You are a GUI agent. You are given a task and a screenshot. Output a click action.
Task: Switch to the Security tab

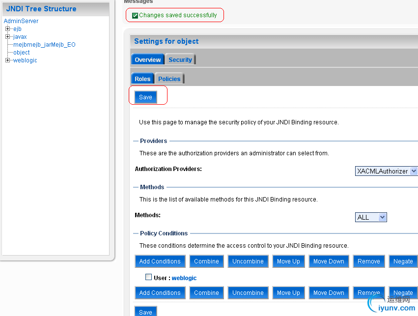click(x=180, y=60)
